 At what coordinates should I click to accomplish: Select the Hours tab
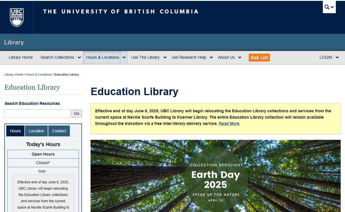(x=15, y=131)
